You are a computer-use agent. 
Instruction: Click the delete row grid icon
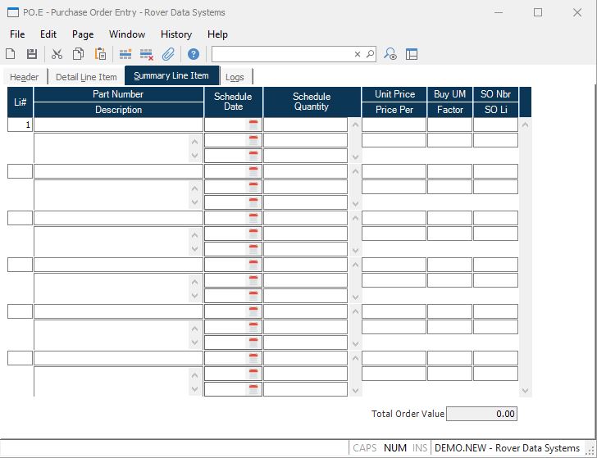pyautogui.click(x=147, y=54)
